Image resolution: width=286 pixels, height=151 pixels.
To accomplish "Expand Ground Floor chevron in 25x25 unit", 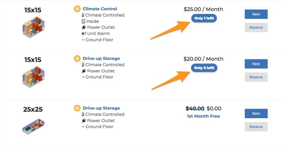I will click(83, 126).
